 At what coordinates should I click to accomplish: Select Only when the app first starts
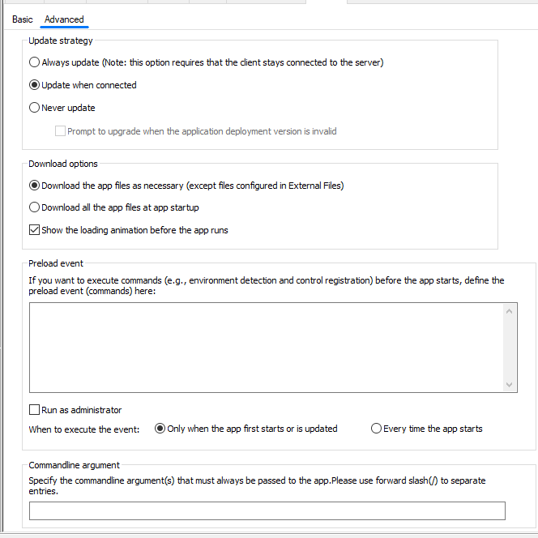pos(160,429)
